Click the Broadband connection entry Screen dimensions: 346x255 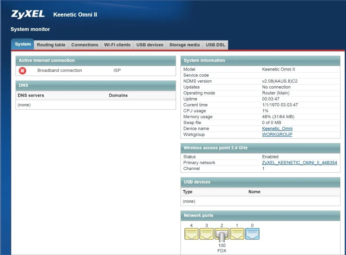(60, 70)
